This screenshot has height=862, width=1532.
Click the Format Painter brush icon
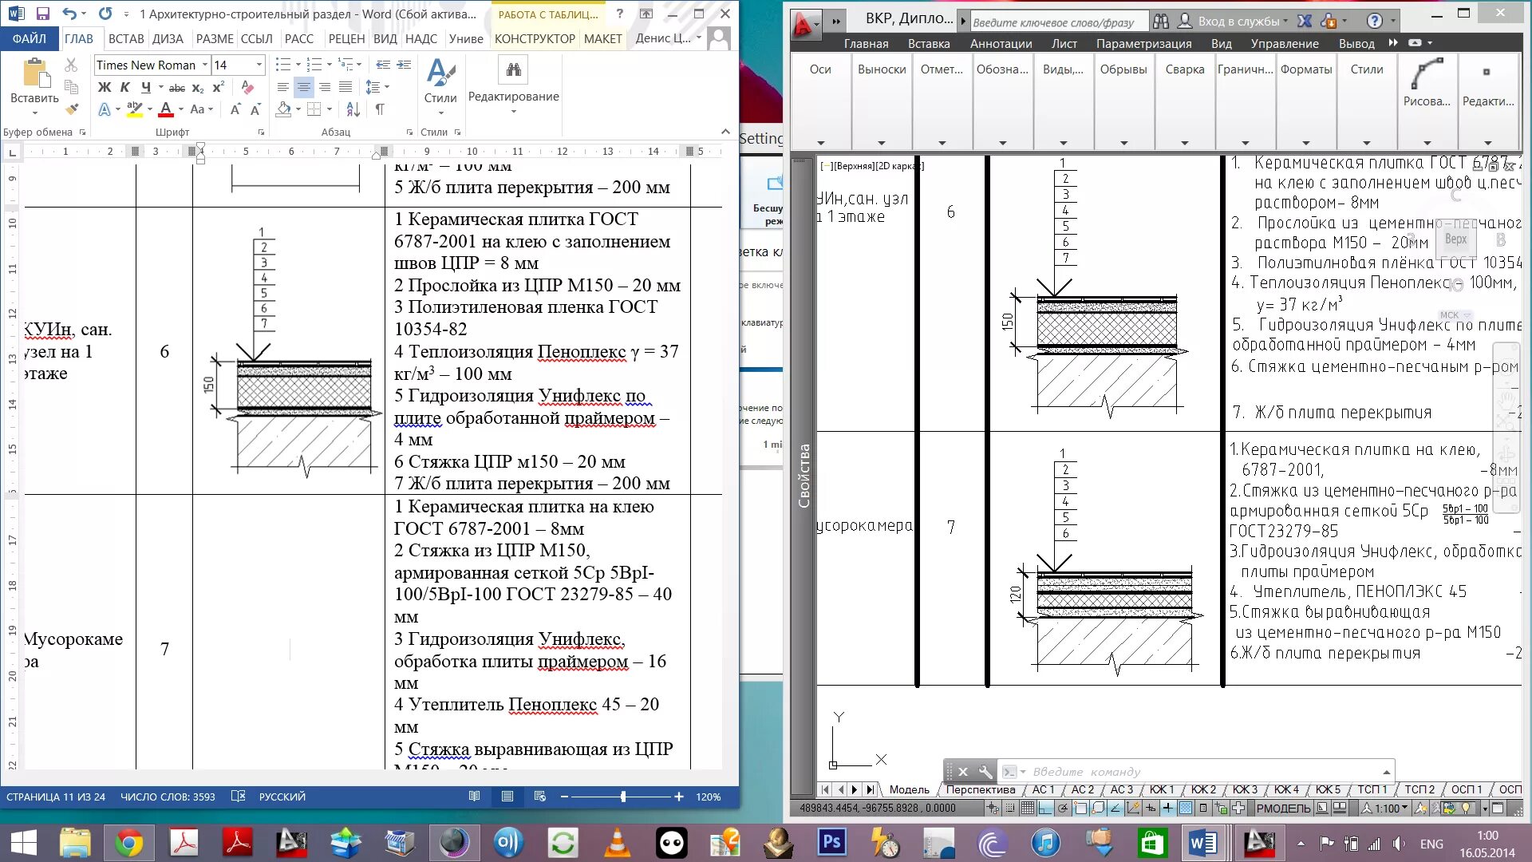click(73, 109)
